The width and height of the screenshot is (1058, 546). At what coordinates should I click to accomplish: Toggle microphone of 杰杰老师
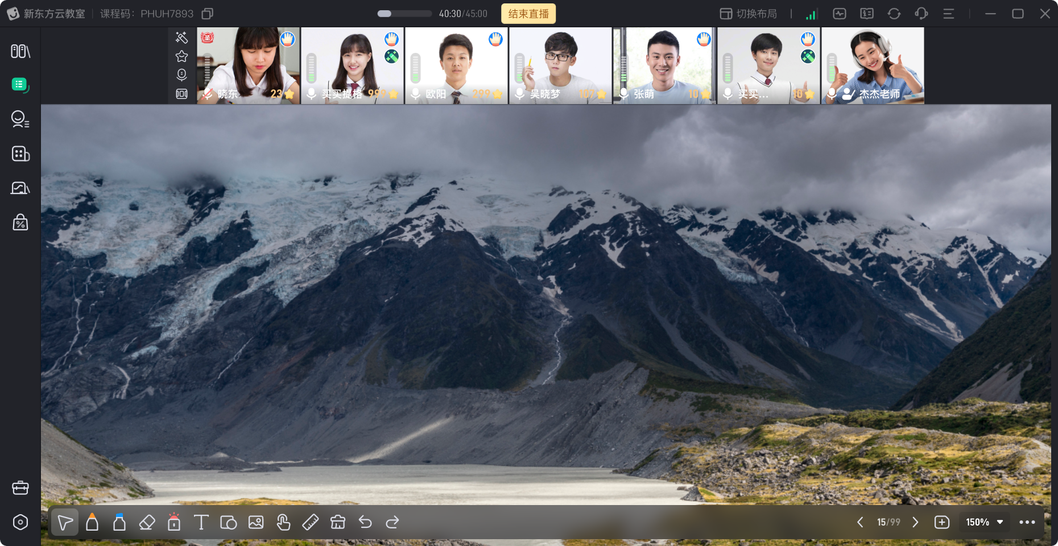[x=832, y=94]
